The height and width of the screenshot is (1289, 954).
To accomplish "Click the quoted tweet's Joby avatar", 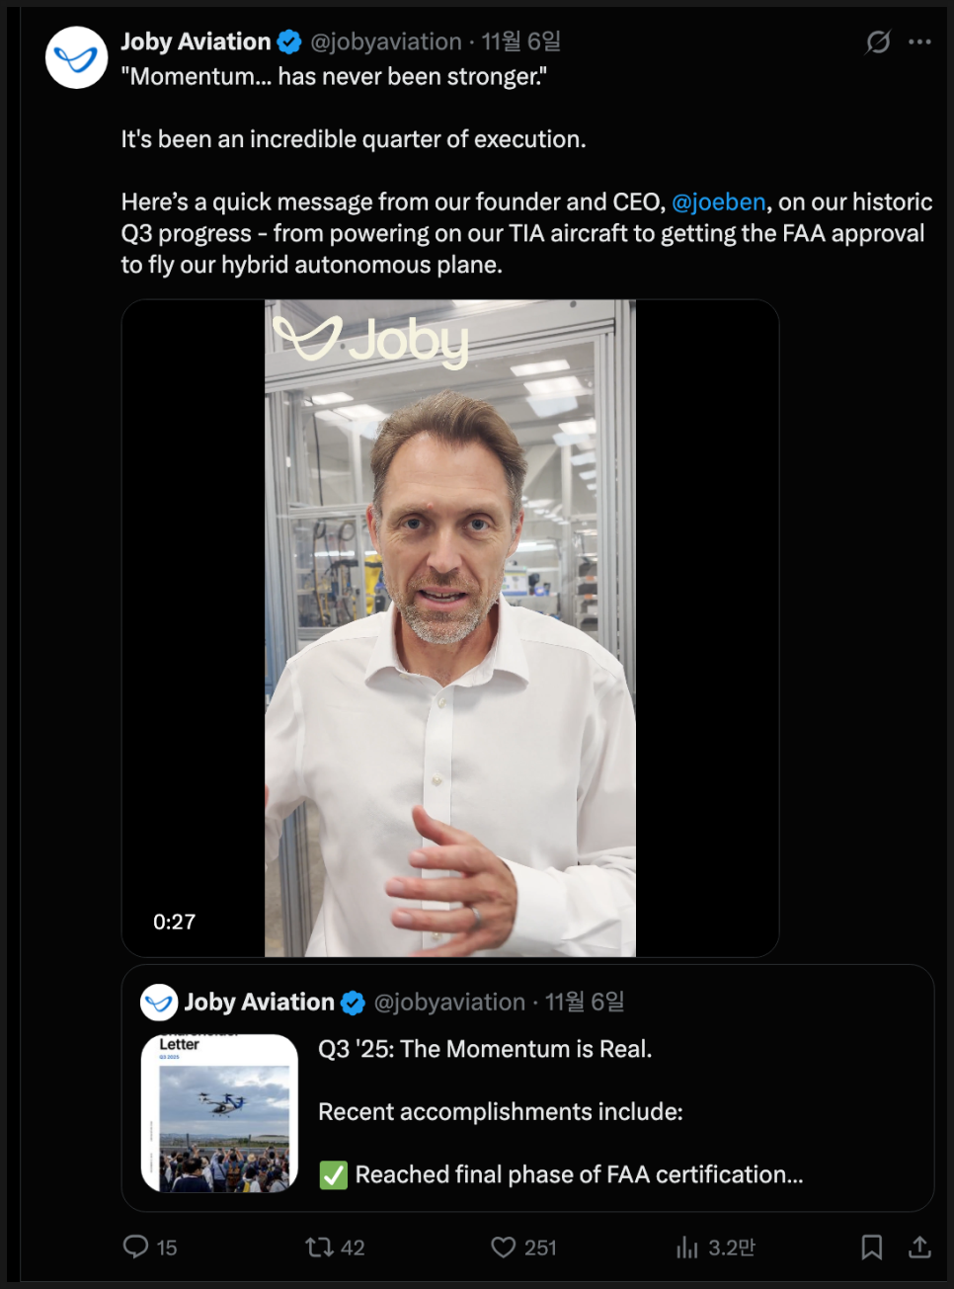I will [159, 1003].
